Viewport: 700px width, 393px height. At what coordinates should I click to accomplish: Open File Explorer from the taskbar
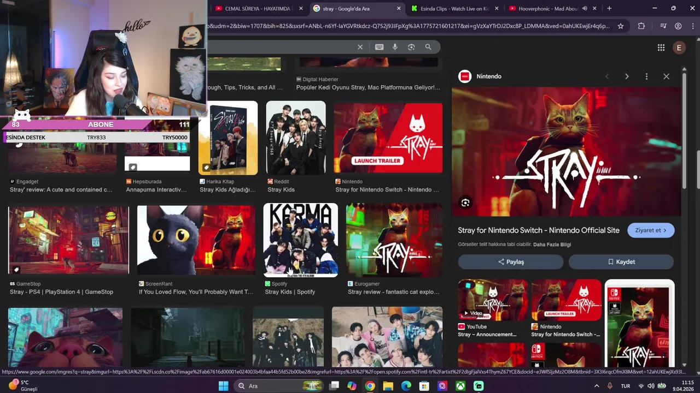coord(388,386)
